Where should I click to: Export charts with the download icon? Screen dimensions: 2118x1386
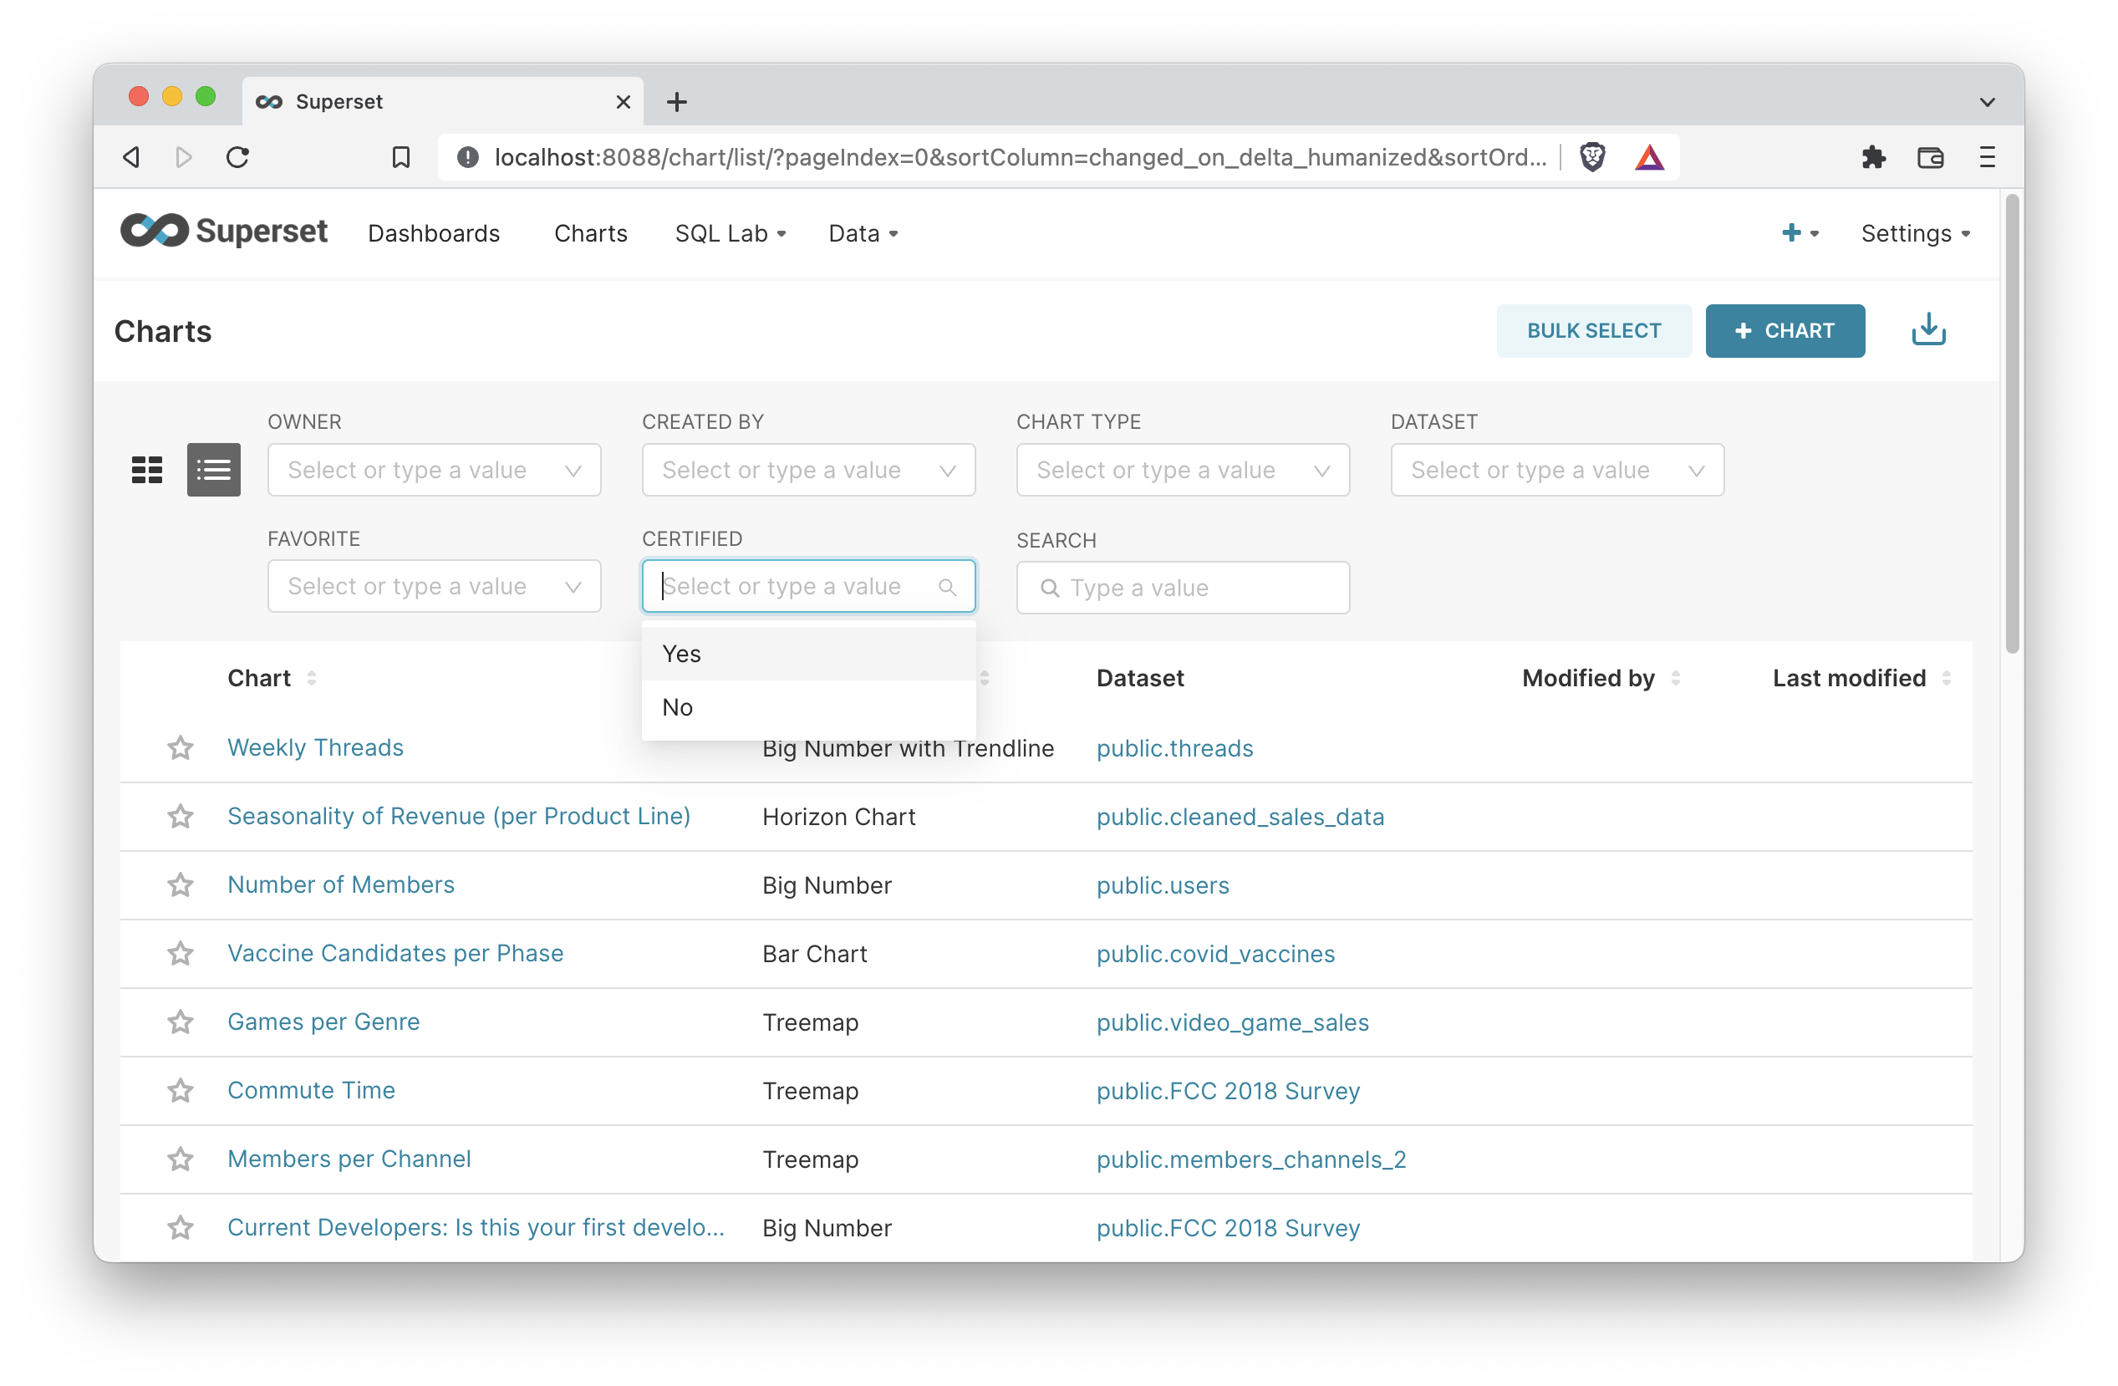(x=1928, y=329)
